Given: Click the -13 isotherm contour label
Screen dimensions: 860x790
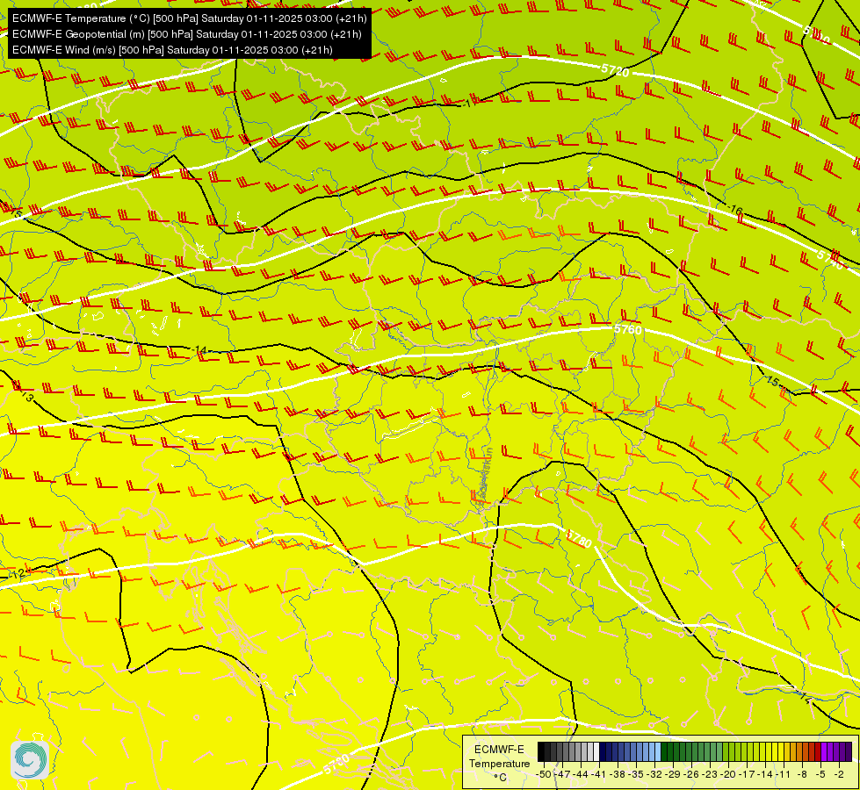Looking at the screenshot, I should 25,395.
